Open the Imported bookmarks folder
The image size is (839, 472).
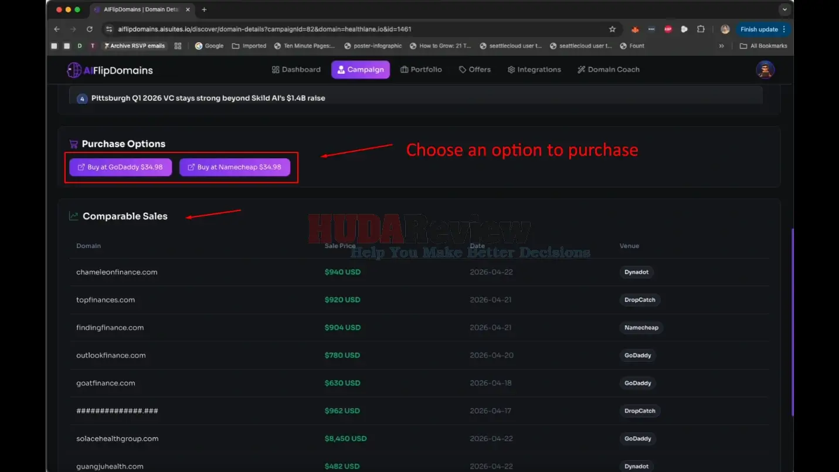pos(249,46)
